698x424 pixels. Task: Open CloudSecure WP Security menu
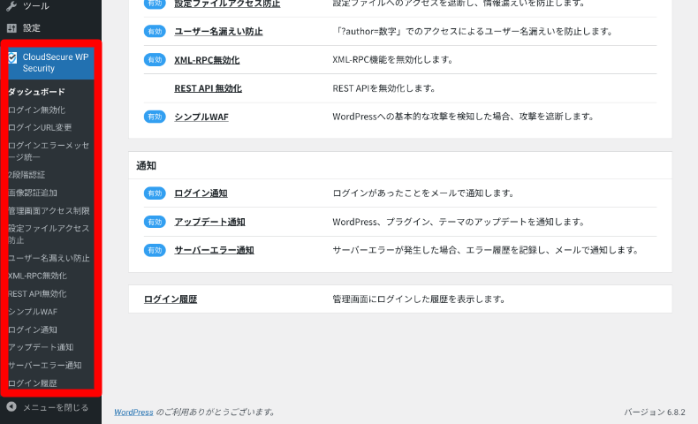click(51, 63)
